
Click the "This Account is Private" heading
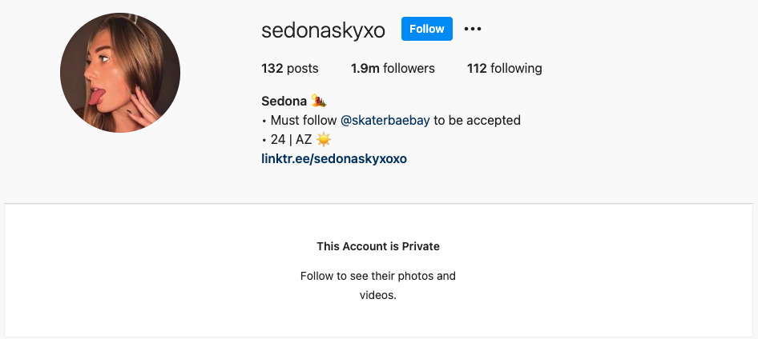[x=378, y=246]
